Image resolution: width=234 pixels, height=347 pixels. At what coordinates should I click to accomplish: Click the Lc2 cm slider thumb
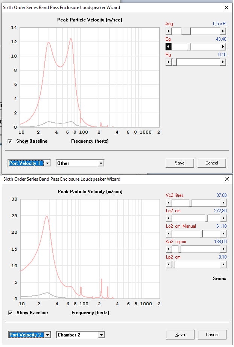207,218
